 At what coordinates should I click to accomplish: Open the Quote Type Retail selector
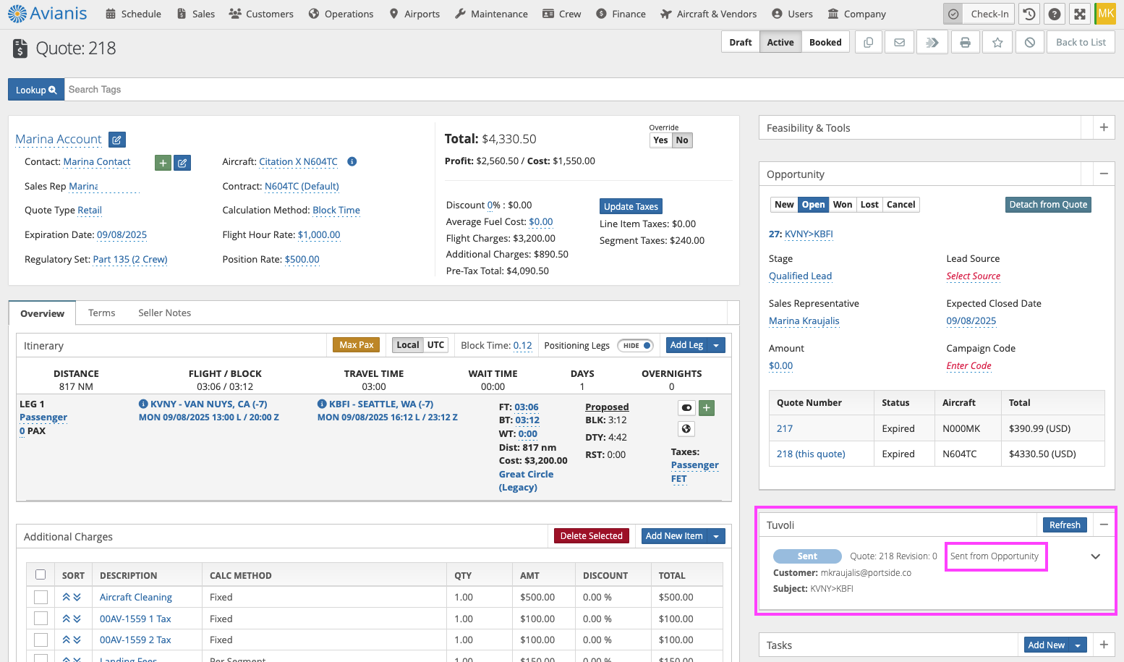click(x=90, y=211)
